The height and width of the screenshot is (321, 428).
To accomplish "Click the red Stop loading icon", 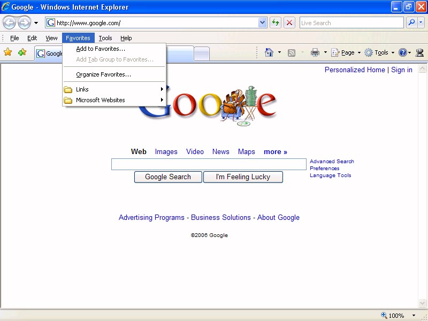I will [289, 22].
